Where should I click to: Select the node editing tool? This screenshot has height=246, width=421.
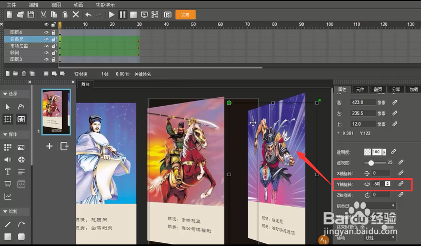click(21, 107)
